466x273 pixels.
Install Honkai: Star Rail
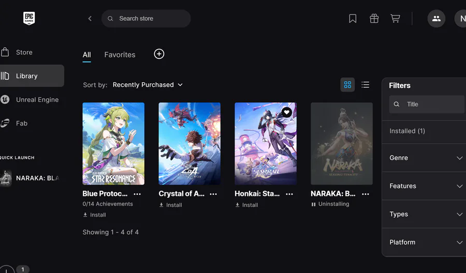point(246,205)
